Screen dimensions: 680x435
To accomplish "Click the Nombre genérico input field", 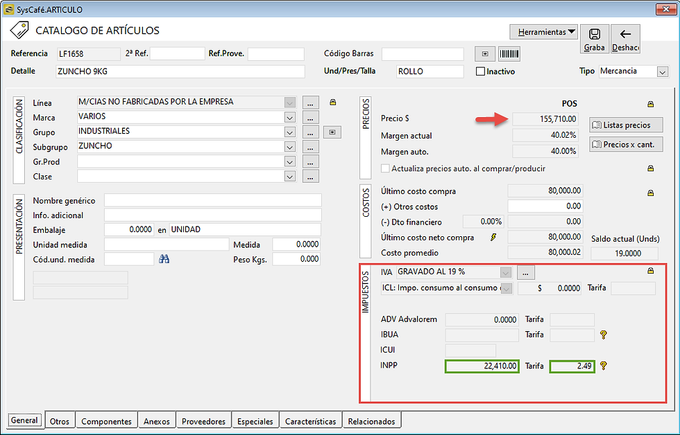I will pos(213,200).
